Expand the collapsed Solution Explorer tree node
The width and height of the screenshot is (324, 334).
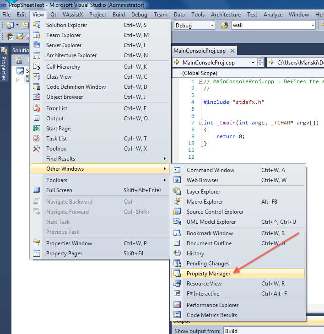18,80
